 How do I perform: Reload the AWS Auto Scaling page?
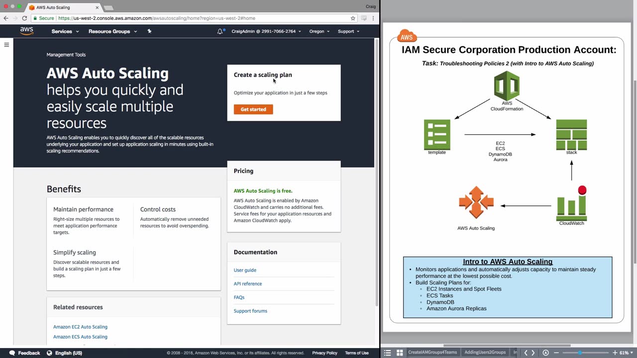point(24,18)
